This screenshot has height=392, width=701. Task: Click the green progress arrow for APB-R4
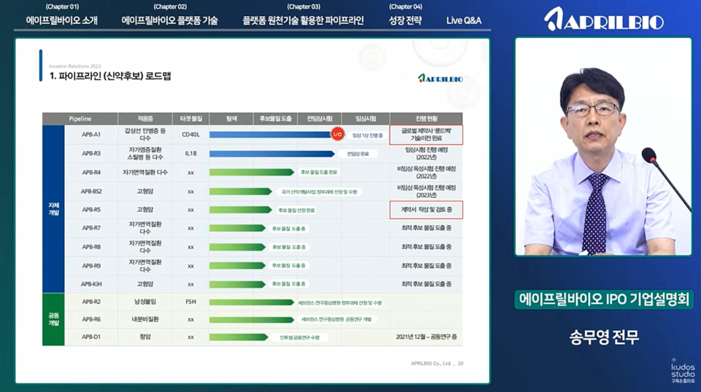(252, 173)
